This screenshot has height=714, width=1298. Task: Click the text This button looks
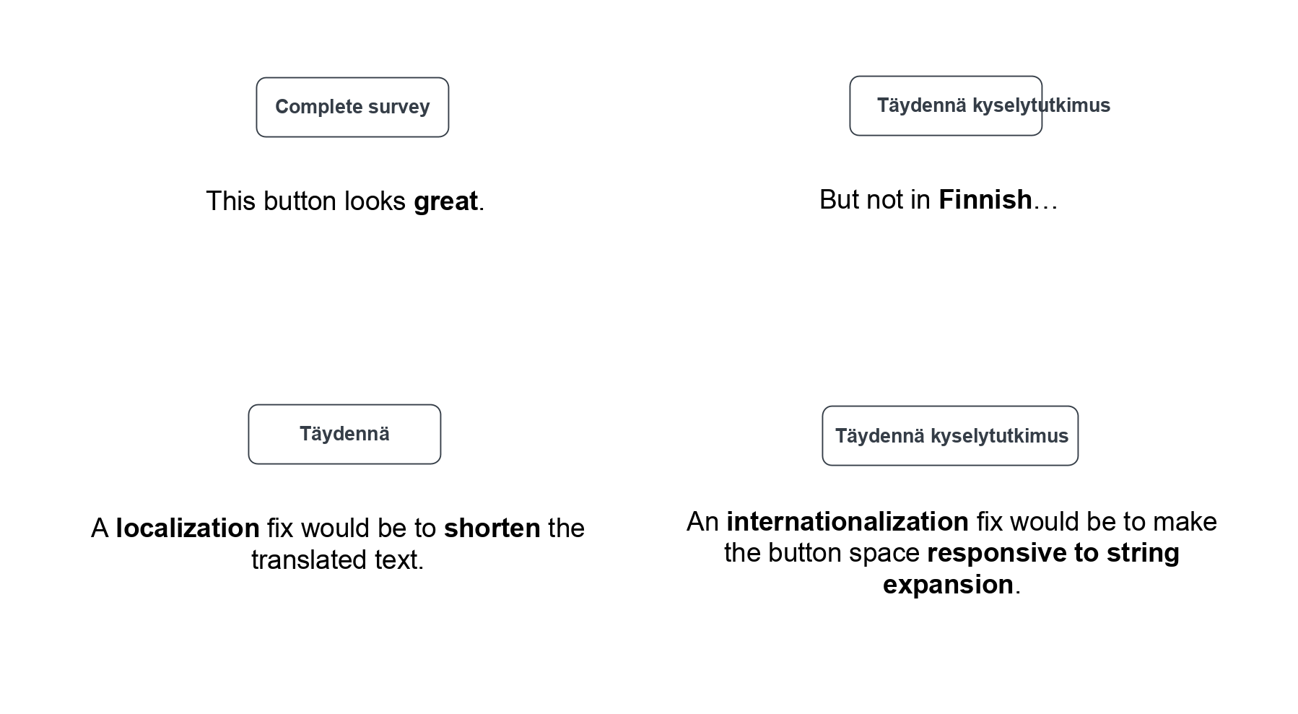(x=306, y=201)
